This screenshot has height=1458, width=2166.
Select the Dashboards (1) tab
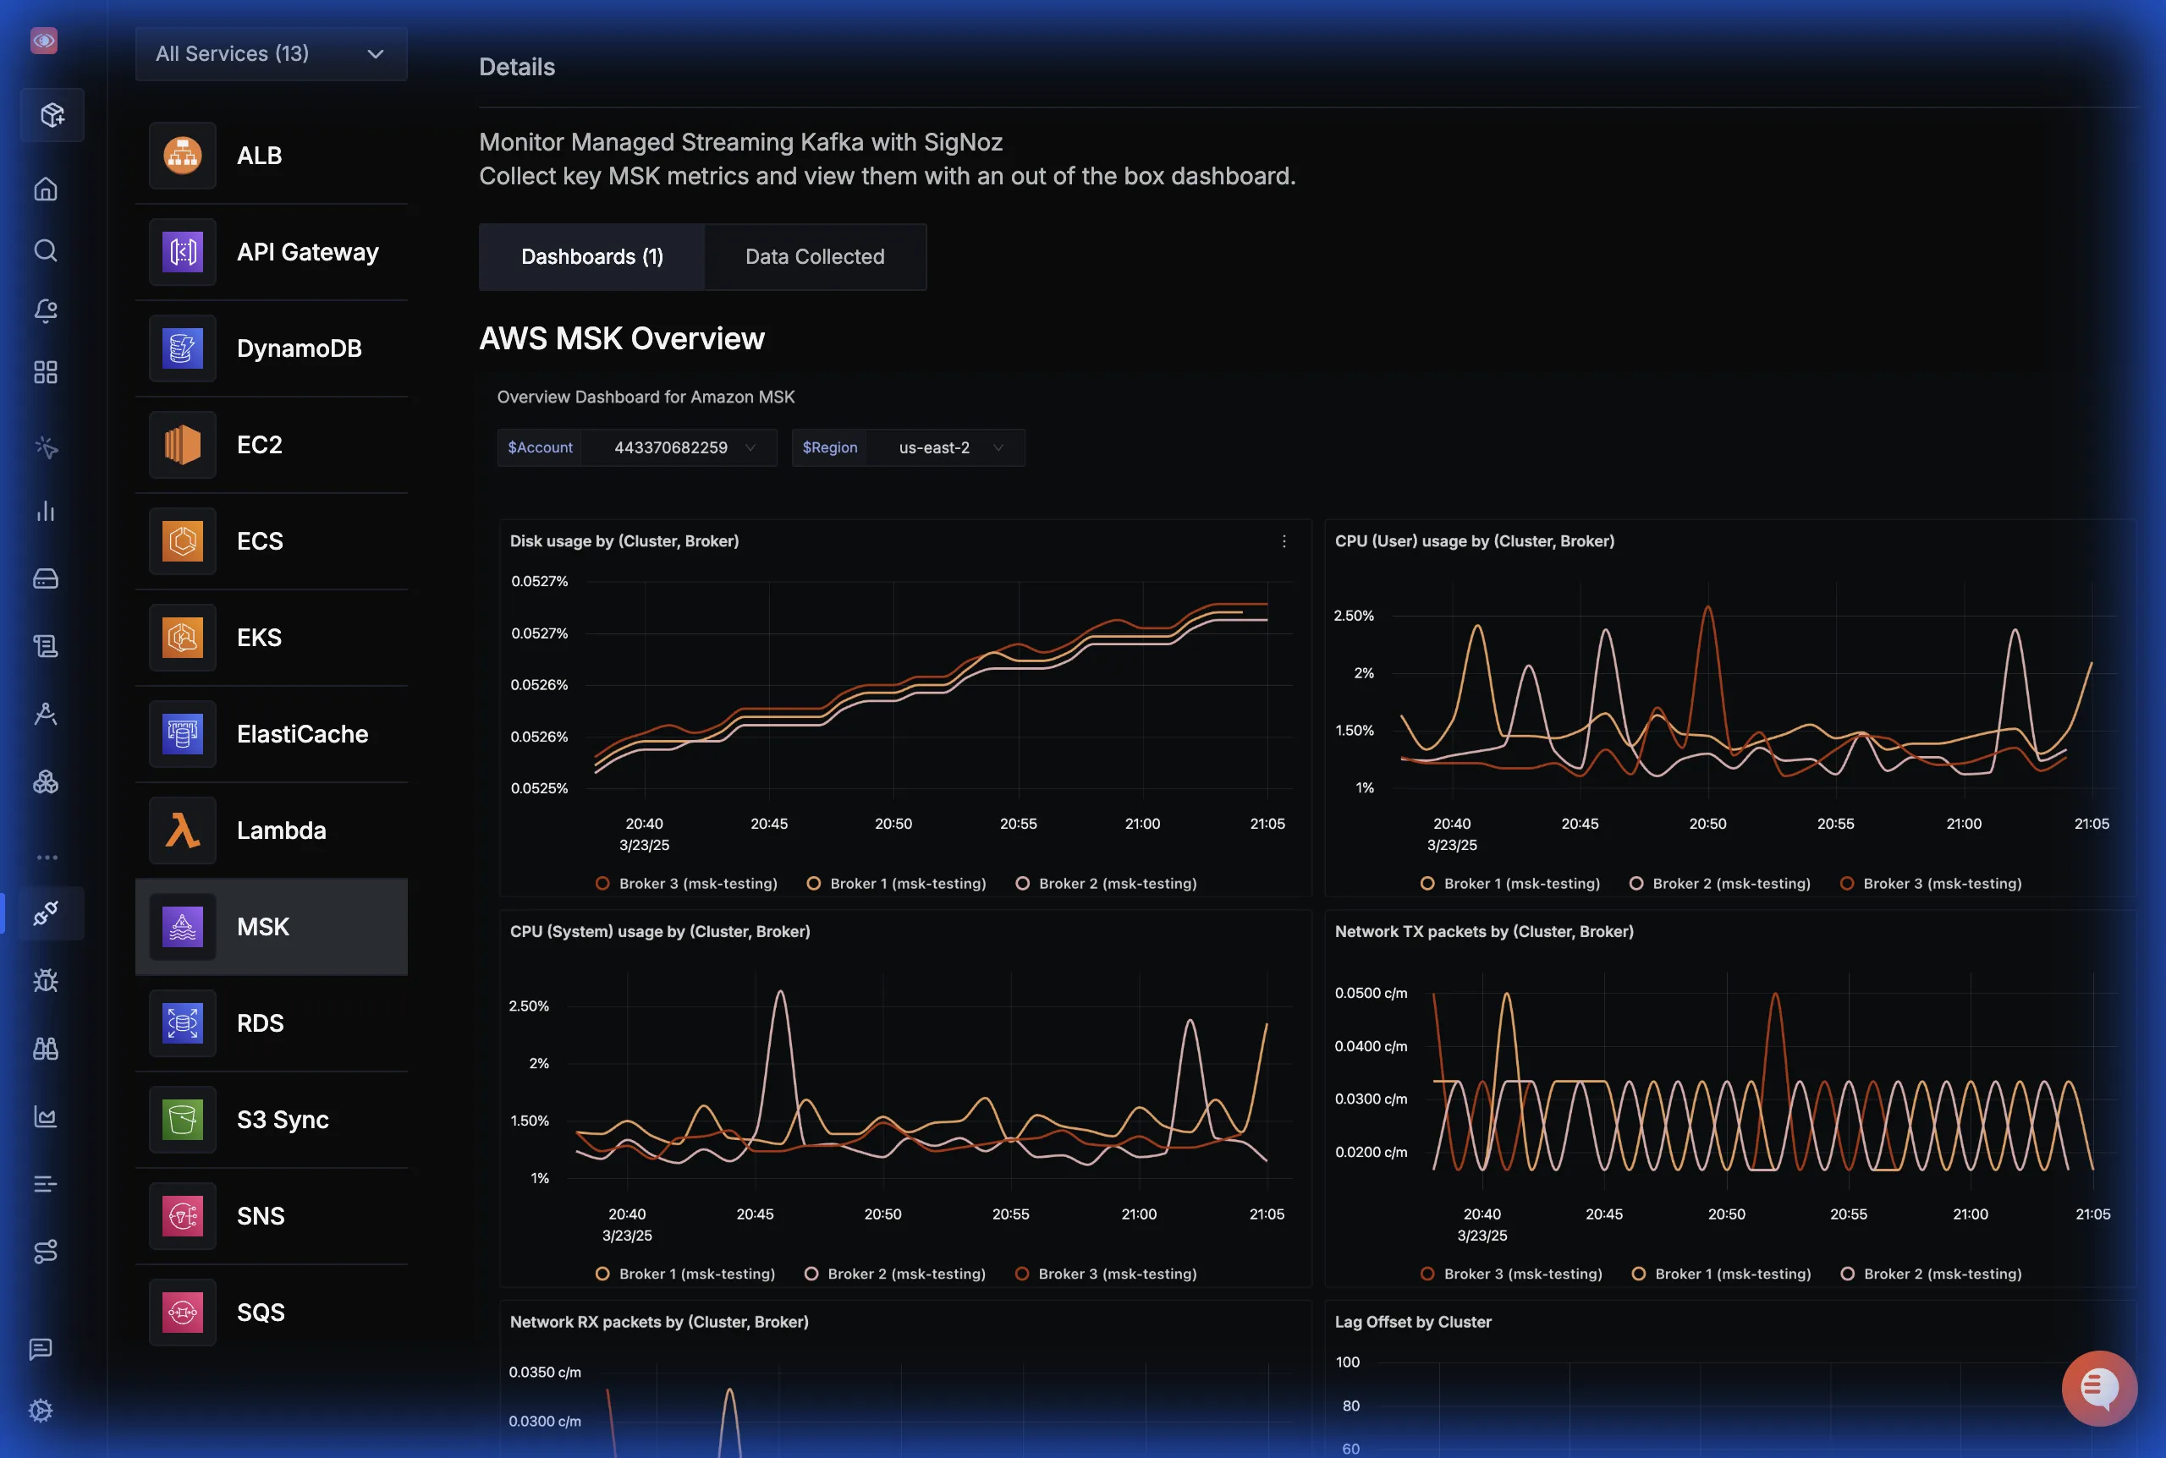click(x=591, y=256)
